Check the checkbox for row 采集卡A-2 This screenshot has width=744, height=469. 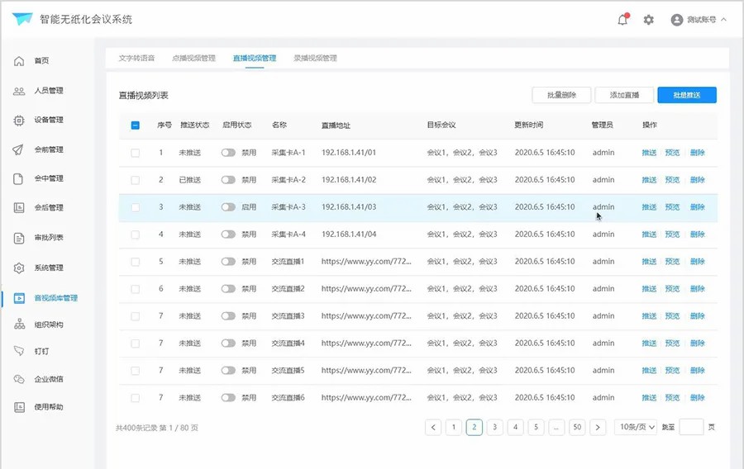tap(136, 180)
